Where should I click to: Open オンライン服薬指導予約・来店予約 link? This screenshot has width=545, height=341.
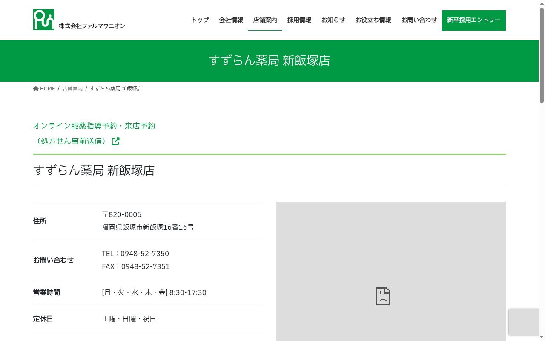(x=94, y=126)
